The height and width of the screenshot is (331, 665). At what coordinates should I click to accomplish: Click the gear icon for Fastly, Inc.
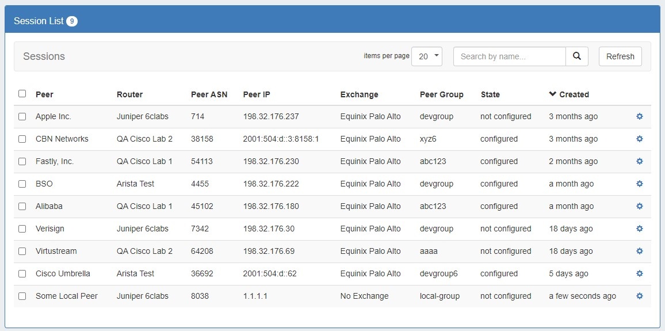click(x=639, y=161)
